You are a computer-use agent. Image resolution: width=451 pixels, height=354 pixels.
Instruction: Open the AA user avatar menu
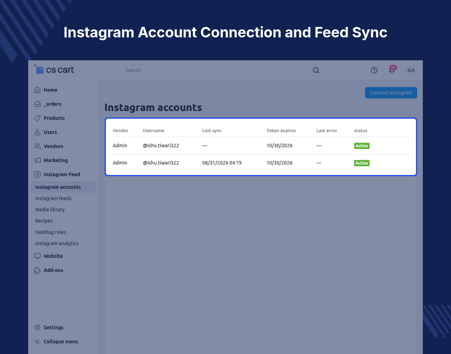411,70
